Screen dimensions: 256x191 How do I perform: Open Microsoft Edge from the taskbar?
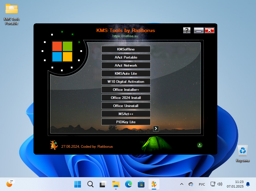(x=128, y=184)
